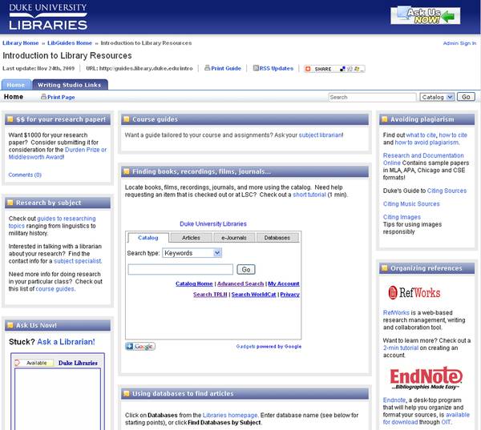Follow the Advanced Search link

[240, 283]
